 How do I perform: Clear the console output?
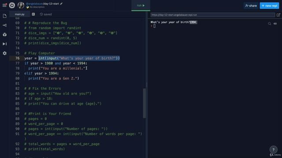pyautogui.click(x=275, y=24)
